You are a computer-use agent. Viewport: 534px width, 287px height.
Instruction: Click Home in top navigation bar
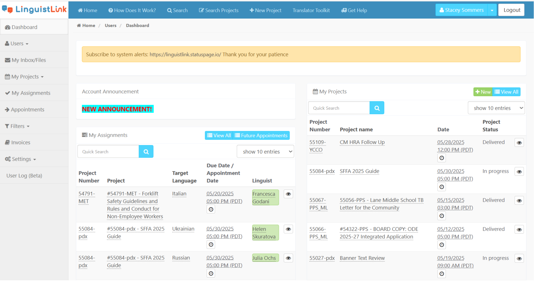click(88, 10)
